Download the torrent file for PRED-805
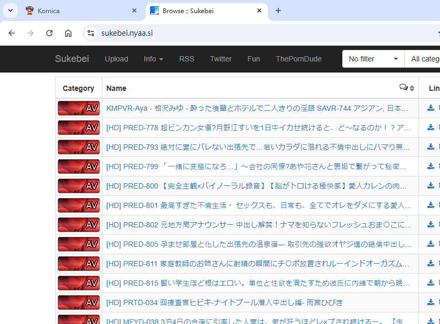 [x=431, y=244]
